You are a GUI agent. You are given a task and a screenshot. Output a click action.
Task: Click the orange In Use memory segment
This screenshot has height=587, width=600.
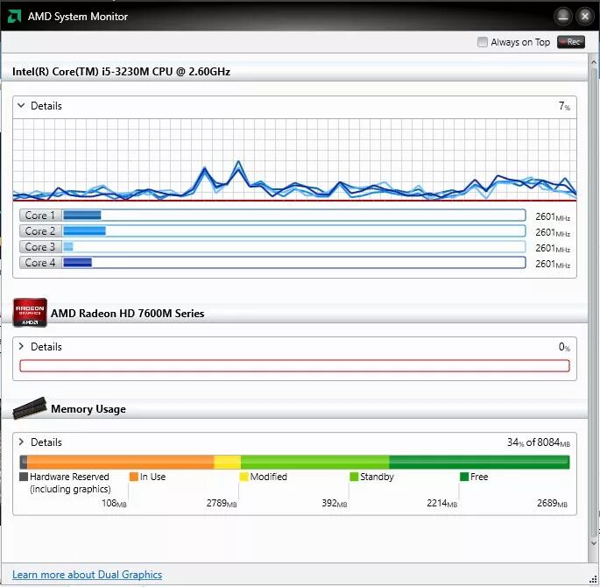[x=121, y=463]
